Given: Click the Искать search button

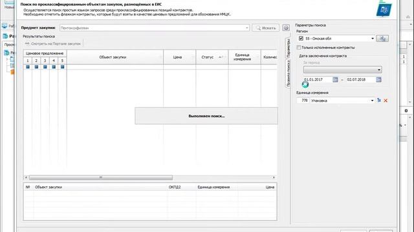Looking at the screenshot, I should coord(265,28).
